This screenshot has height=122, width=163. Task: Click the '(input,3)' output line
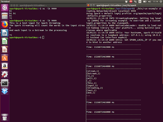[x=92, y=86]
